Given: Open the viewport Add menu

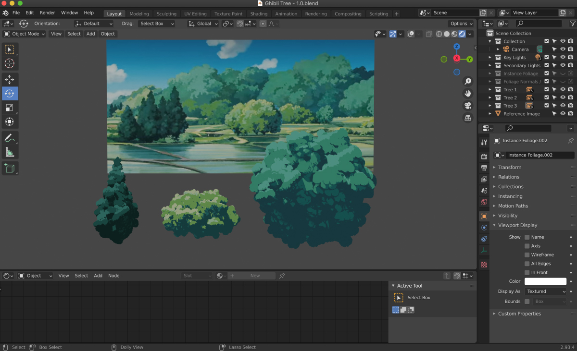Looking at the screenshot, I should coord(90,34).
